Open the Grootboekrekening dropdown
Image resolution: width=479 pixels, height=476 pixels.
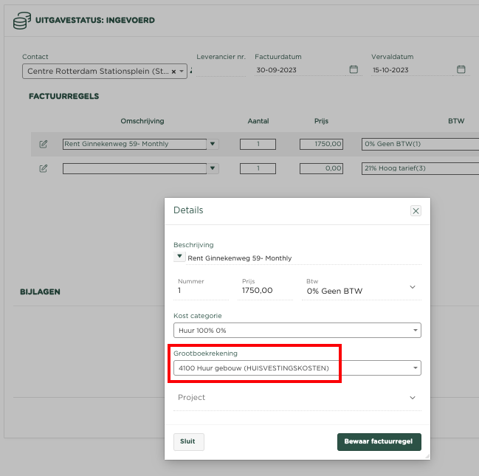pos(415,368)
